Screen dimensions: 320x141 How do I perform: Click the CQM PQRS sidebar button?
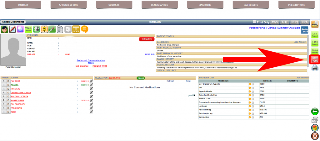click(x=315, y=59)
